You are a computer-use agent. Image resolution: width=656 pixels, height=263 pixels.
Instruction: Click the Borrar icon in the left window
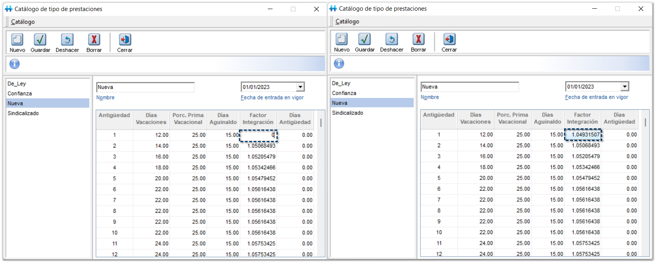tap(94, 40)
